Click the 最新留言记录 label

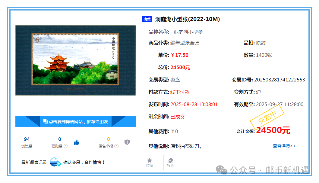[34, 162]
